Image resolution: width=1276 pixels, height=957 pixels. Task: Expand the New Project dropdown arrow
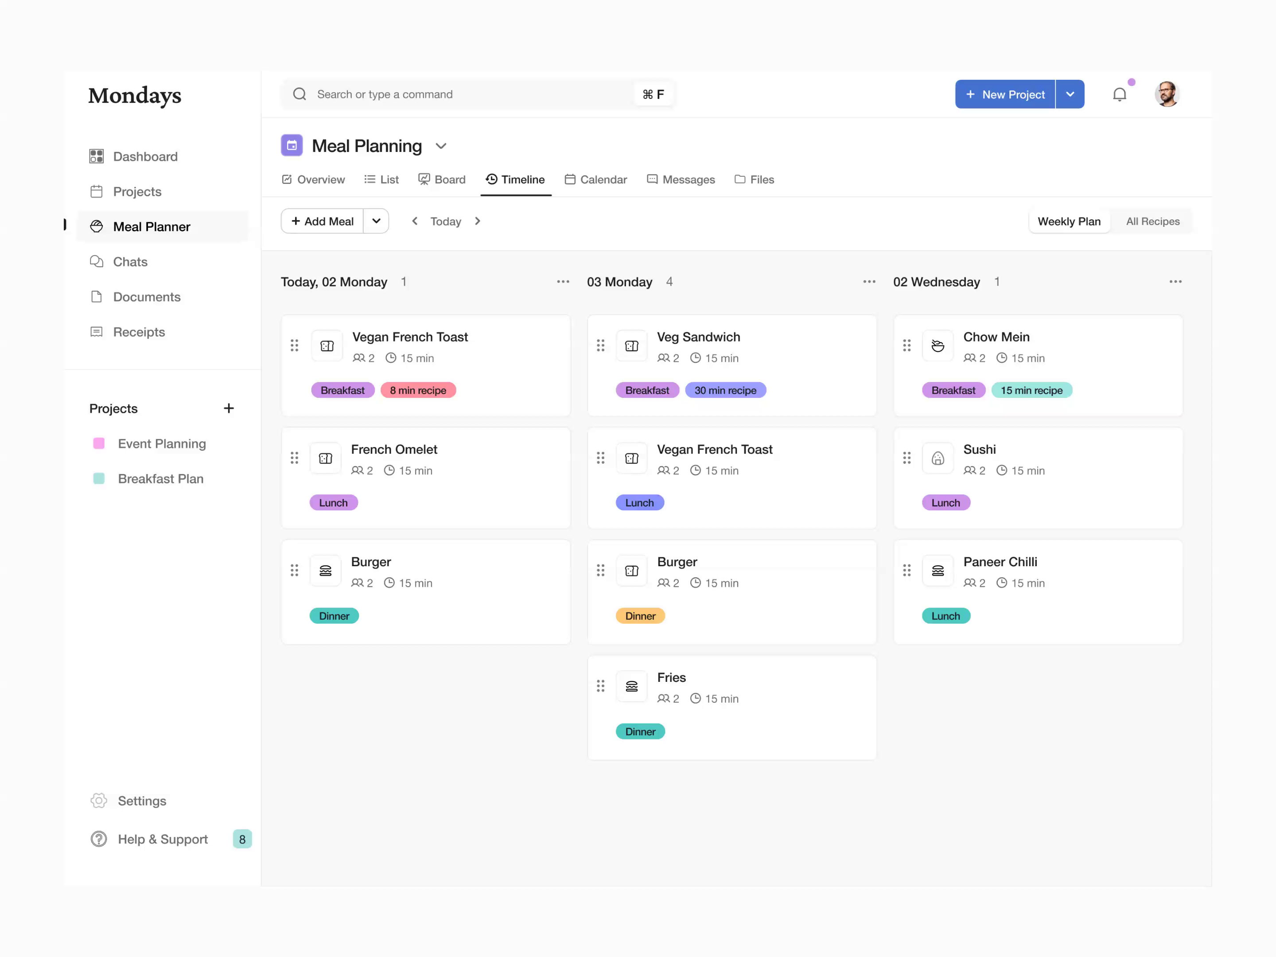(x=1070, y=94)
